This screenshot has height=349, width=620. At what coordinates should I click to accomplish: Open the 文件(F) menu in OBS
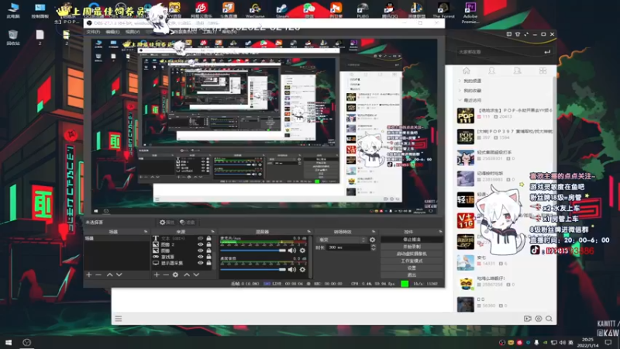[x=93, y=32]
